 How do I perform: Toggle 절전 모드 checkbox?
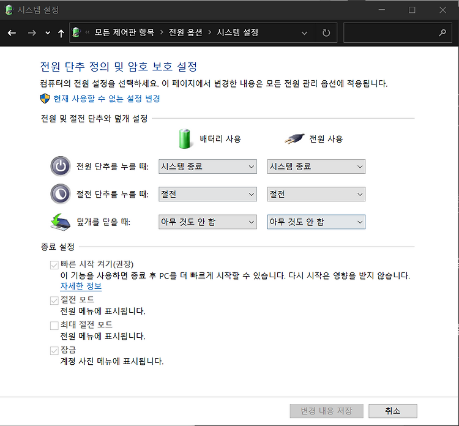click(54, 301)
